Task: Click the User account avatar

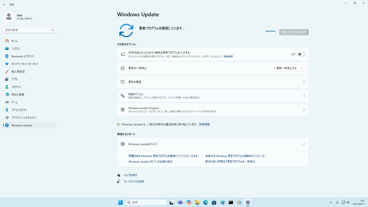Action: (9, 17)
